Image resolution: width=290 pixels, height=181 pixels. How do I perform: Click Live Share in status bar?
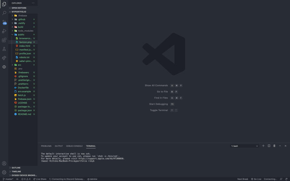click(40, 179)
